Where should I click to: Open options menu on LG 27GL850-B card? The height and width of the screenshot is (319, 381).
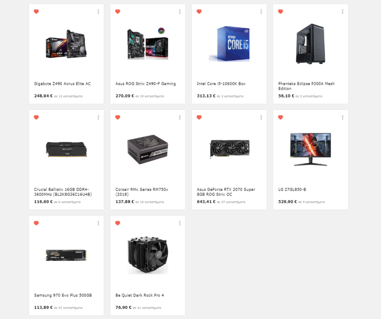point(342,117)
